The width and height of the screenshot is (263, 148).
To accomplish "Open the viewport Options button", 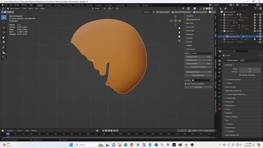I will click(147, 12).
